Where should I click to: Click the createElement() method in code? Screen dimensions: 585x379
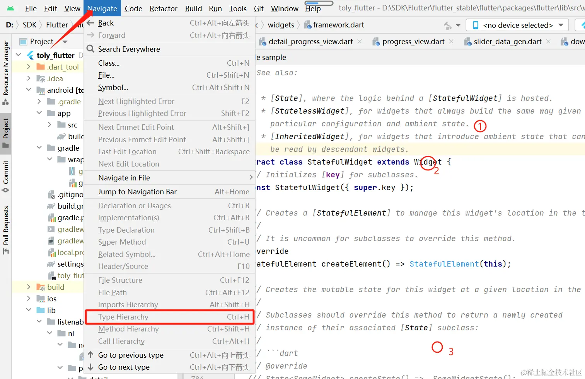[x=356, y=264]
